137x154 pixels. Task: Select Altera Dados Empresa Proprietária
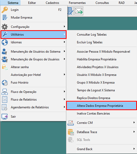102,106
